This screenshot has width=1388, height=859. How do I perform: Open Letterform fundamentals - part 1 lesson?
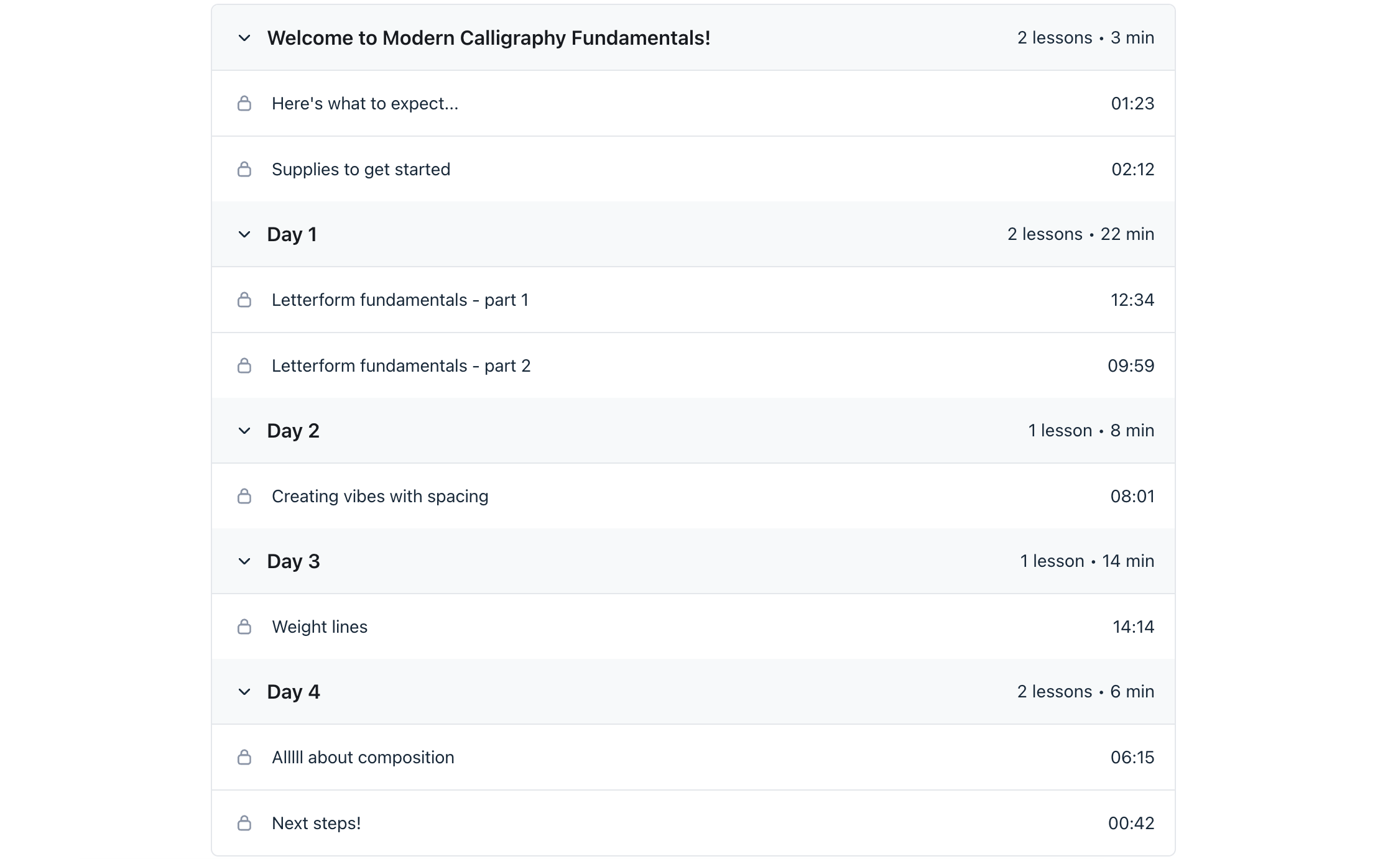(400, 300)
